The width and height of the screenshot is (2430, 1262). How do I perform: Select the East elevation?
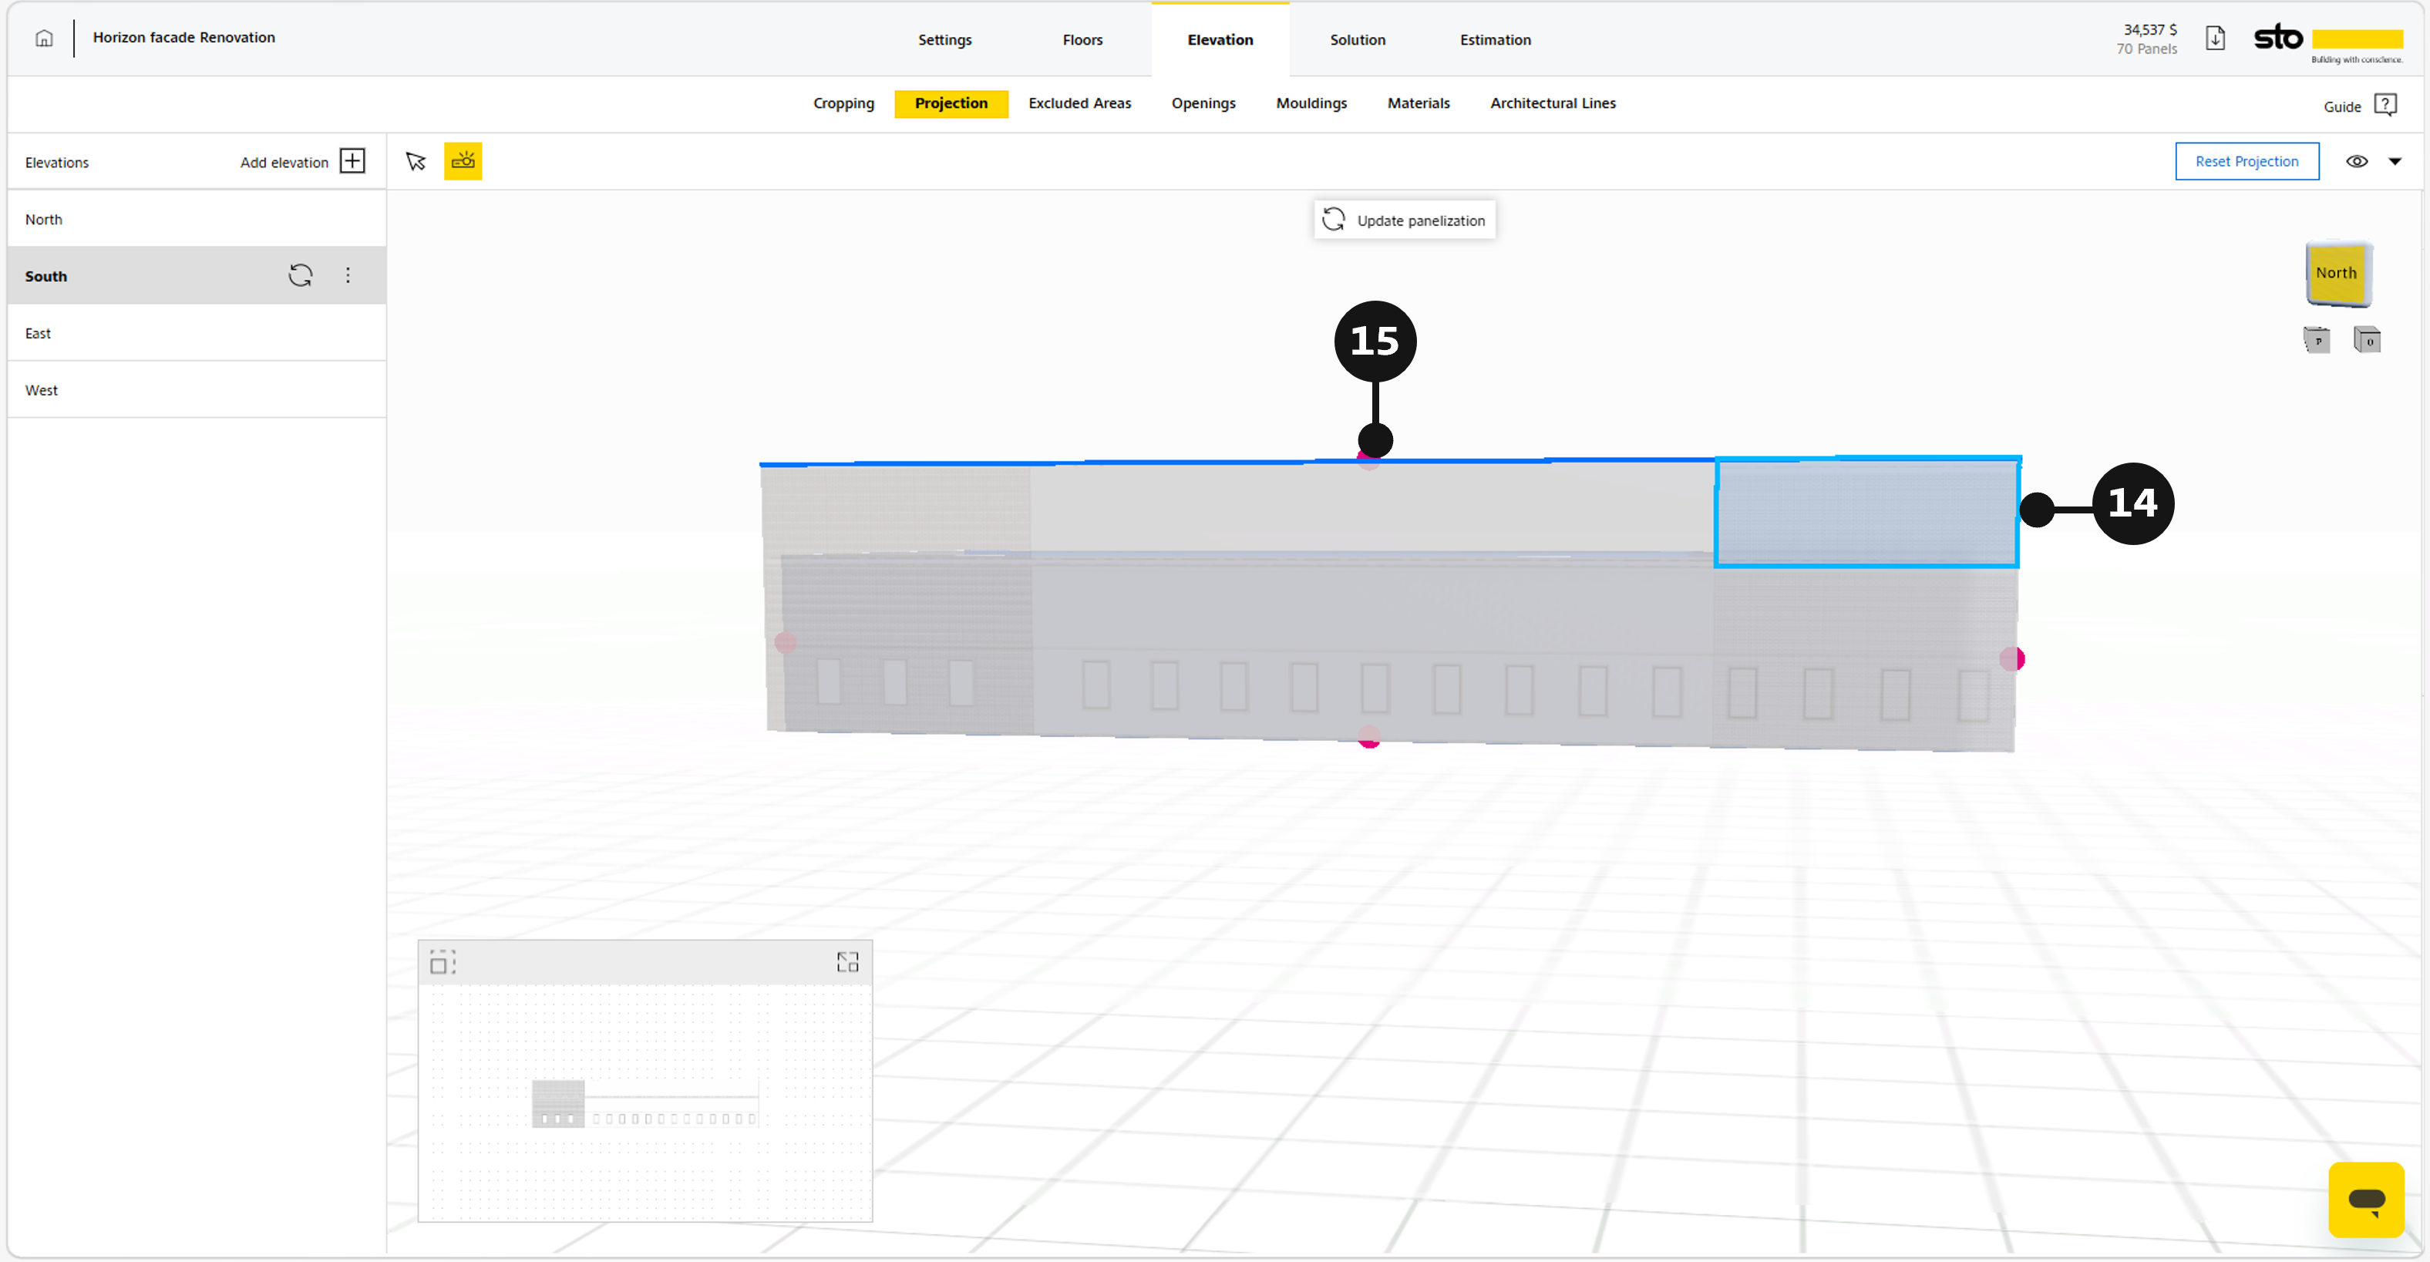197,333
